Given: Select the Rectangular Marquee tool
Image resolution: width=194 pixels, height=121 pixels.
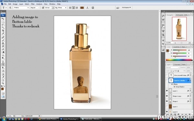Looking at the screenshot, I should click(3, 22).
